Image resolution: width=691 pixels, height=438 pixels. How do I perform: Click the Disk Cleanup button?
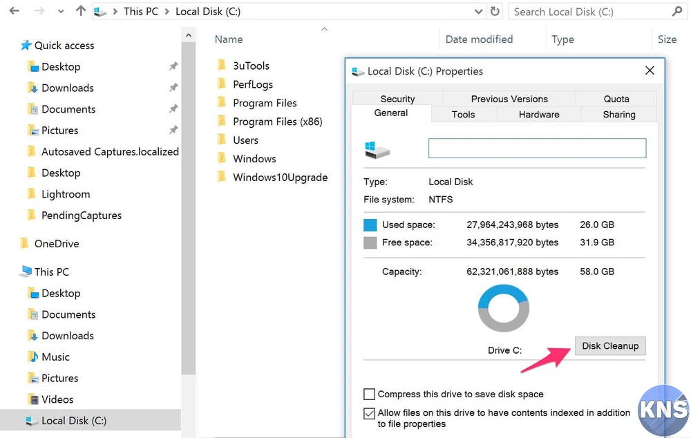coord(610,346)
